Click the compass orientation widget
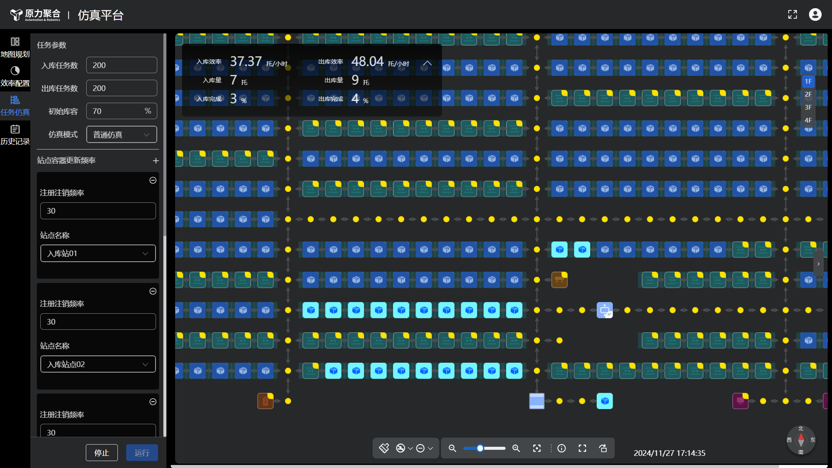Image resolution: width=832 pixels, height=468 pixels. 801,440
